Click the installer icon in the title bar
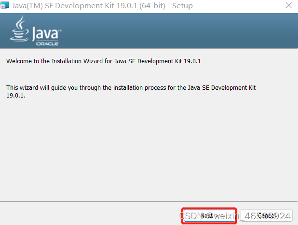This screenshot has height=225, width=298. (x=4, y=5)
